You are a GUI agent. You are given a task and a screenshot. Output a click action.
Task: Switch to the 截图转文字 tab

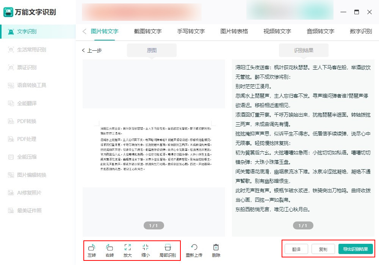pyautogui.click(x=148, y=32)
